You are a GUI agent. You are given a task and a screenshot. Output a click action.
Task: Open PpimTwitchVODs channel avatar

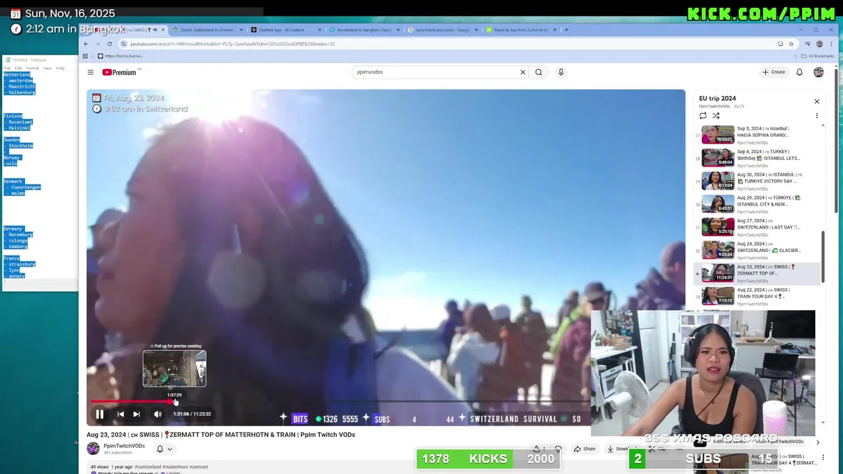(x=93, y=448)
